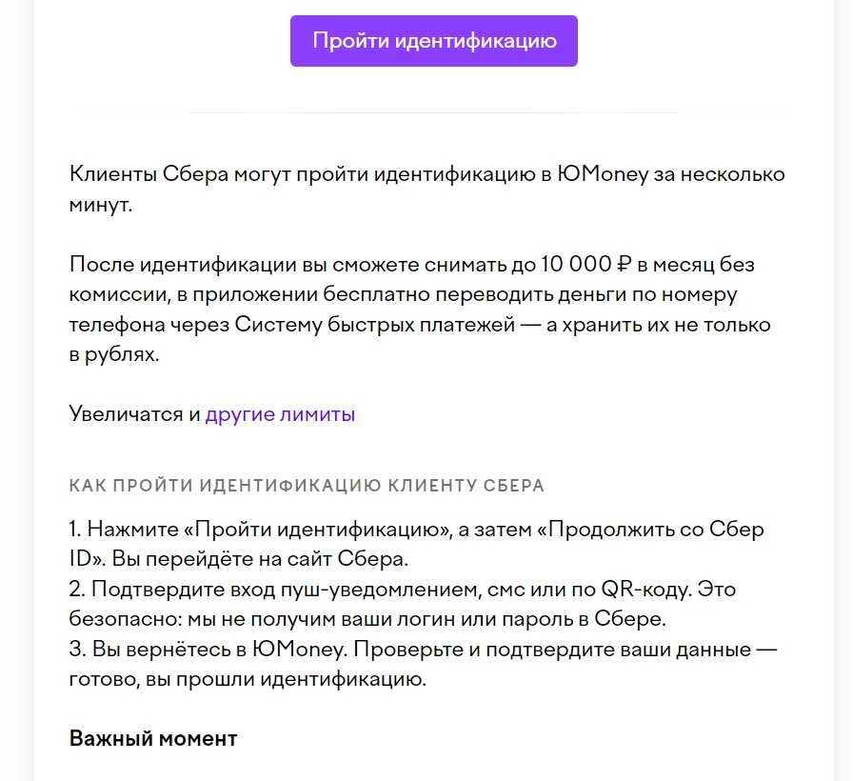Click the words «Увеличатся и» before the link
This screenshot has height=781, width=853.
tap(134, 414)
